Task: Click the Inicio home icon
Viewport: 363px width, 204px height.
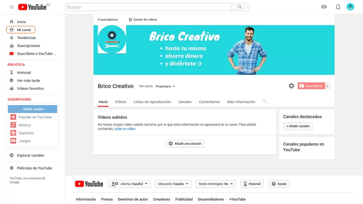Action: pos(12,22)
